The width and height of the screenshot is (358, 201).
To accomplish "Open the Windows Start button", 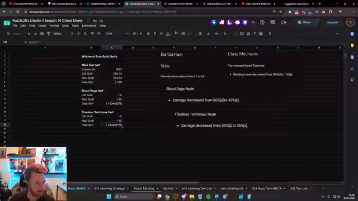I will coord(109,197).
